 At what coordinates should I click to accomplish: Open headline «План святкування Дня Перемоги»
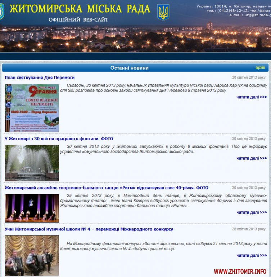pyautogui.click(x=40, y=78)
